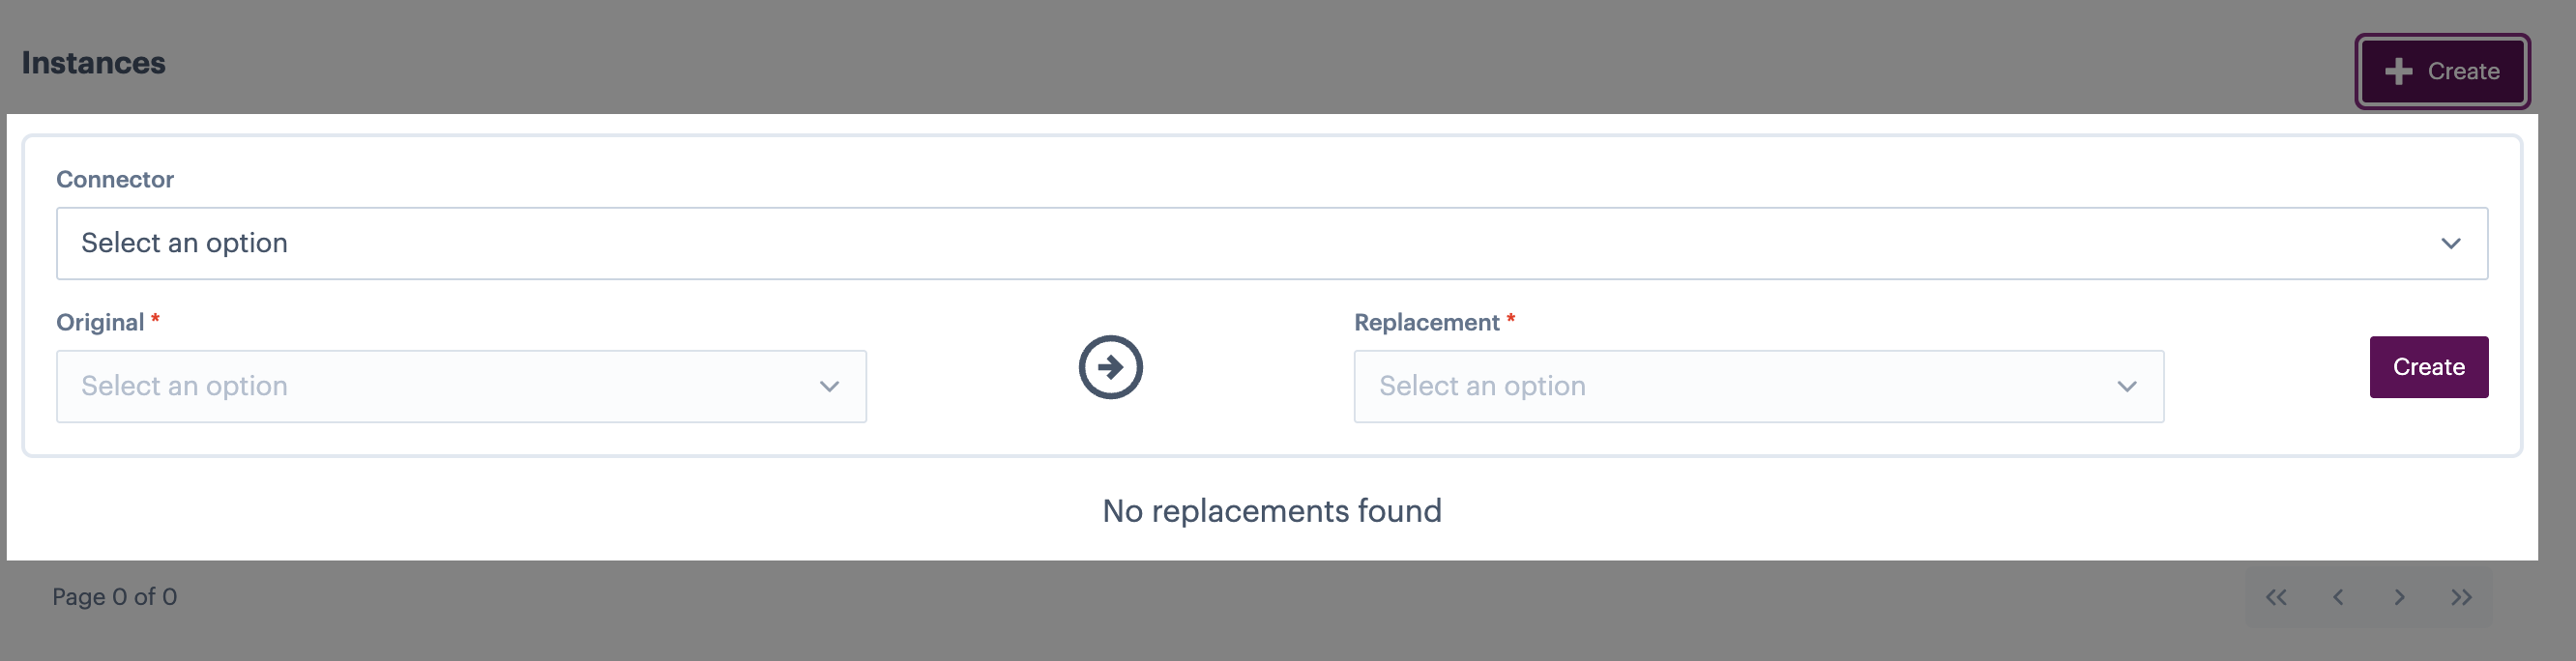
Task: Click the "Page 0 of 0" indicator
Action: (x=115, y=597)
